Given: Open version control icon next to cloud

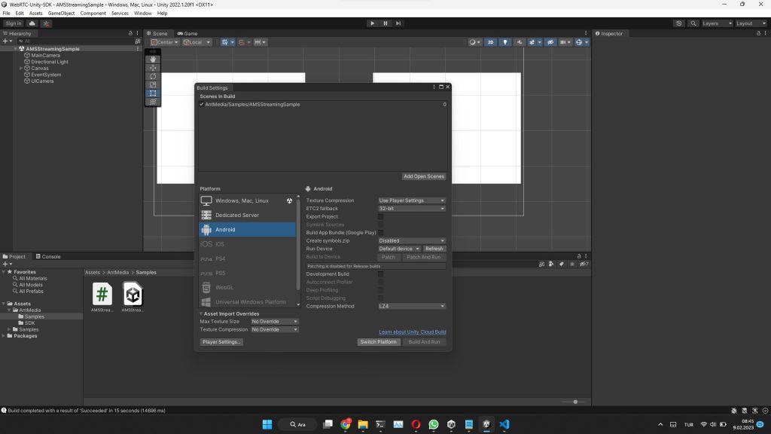Looking at the screenshot, I should tap(46, 23).
